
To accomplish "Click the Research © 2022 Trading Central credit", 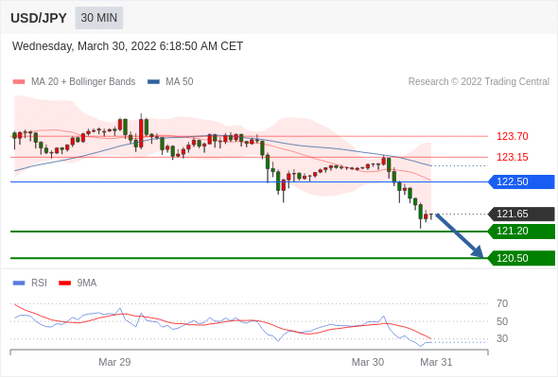I will pos(479,82).
